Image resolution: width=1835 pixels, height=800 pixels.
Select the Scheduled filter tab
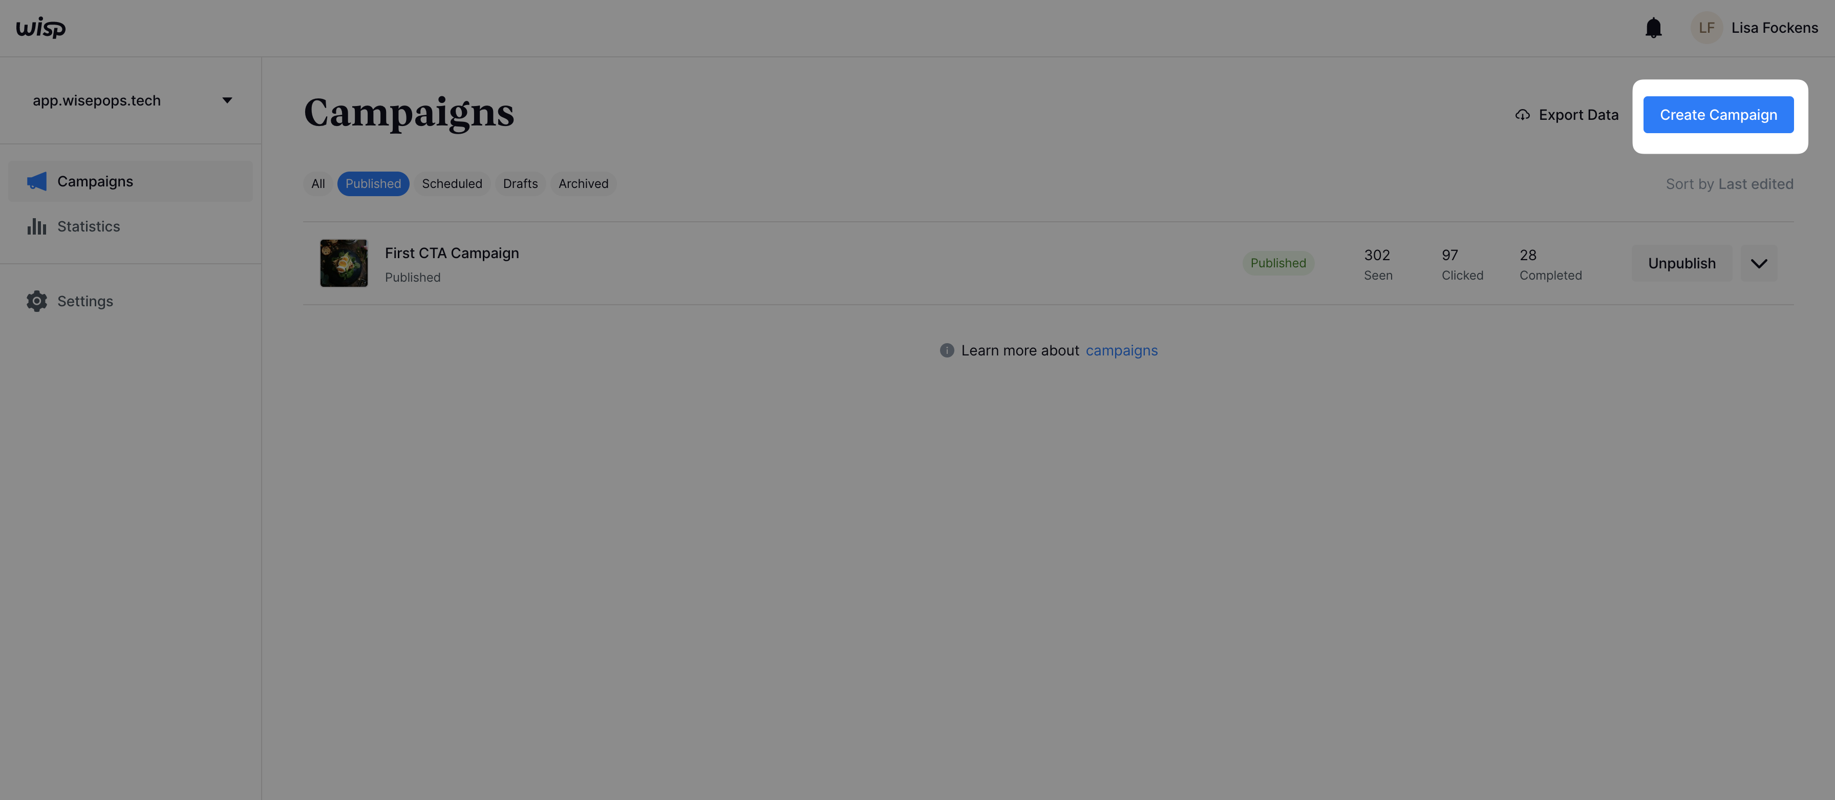[452, 184]
